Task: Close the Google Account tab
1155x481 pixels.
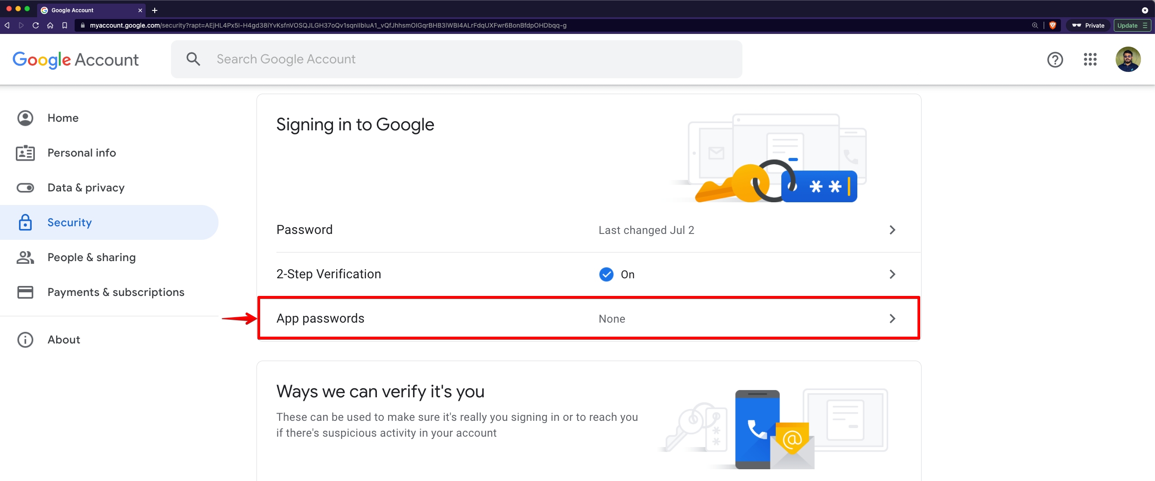Action: coord(140,10)
